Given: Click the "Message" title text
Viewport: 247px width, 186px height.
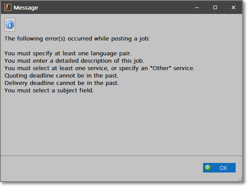Looking at the screenshot, I should [x=26, y=7].
